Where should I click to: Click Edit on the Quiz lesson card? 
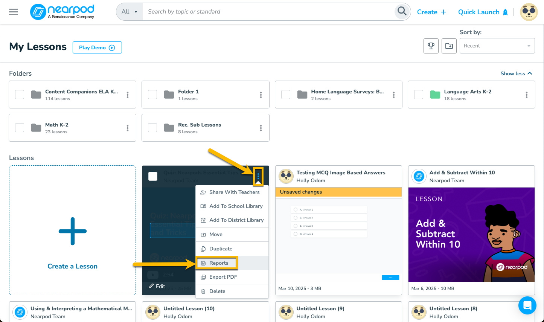click(x=157, y=286)
